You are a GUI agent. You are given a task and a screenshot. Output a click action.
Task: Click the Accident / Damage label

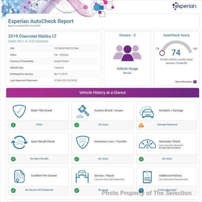pyautogui.click(x=171, y=110)
